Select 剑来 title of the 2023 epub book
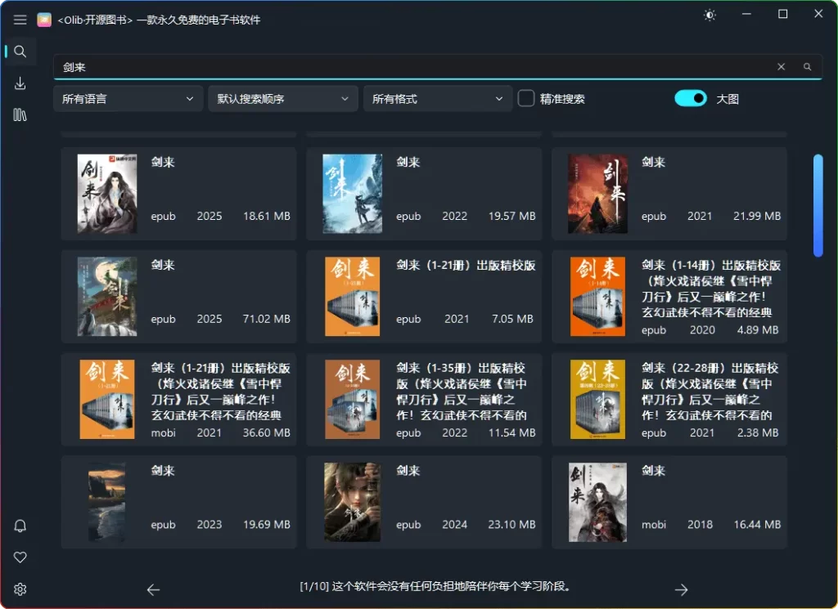Viewport: 838px width, 609px height. (x=163, y=471)
